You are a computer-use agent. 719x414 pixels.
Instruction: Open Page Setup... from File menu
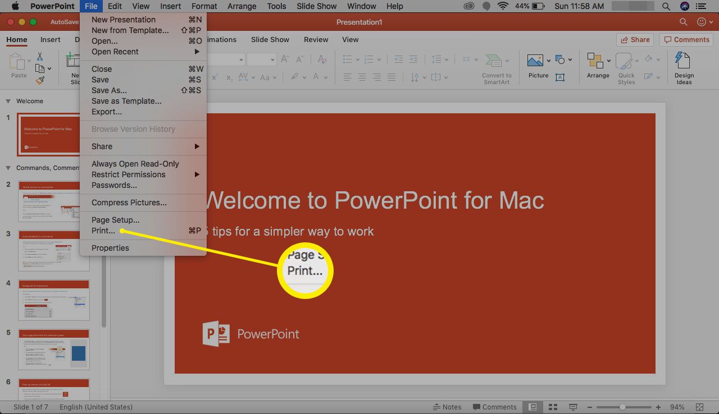pyautogui.click(x=143, y=220)
